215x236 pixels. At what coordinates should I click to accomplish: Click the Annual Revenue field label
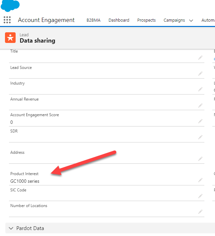(25, 99)
